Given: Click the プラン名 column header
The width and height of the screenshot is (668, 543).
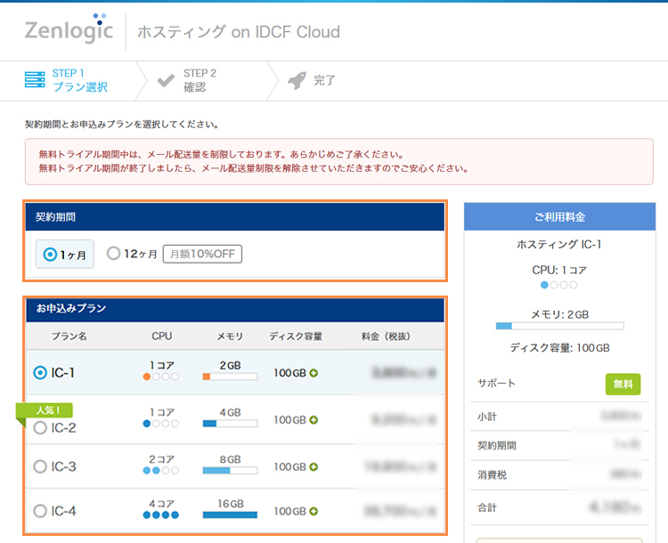Looking at the screenshot, I should pyautogui.click(x=69, y=336).
